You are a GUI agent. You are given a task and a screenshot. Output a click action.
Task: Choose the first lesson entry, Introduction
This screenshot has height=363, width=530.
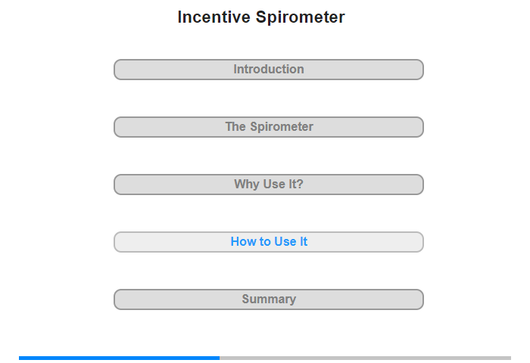(268, 70)
